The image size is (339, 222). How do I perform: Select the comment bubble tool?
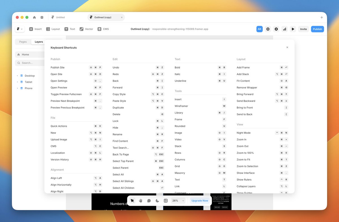pyautogui.click(x=149, y=200)
